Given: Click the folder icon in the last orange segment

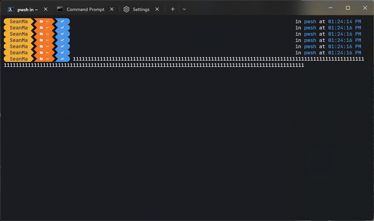Looking at the screenshot, I should click(x=41, y=59).
